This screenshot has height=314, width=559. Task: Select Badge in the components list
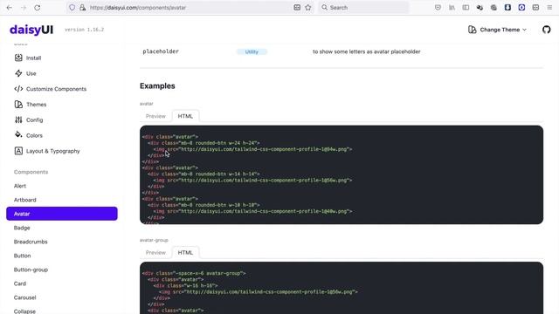[x=22, y=228]
